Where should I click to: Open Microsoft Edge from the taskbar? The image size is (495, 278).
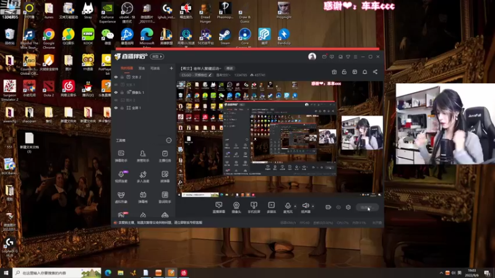pos(108,272)
